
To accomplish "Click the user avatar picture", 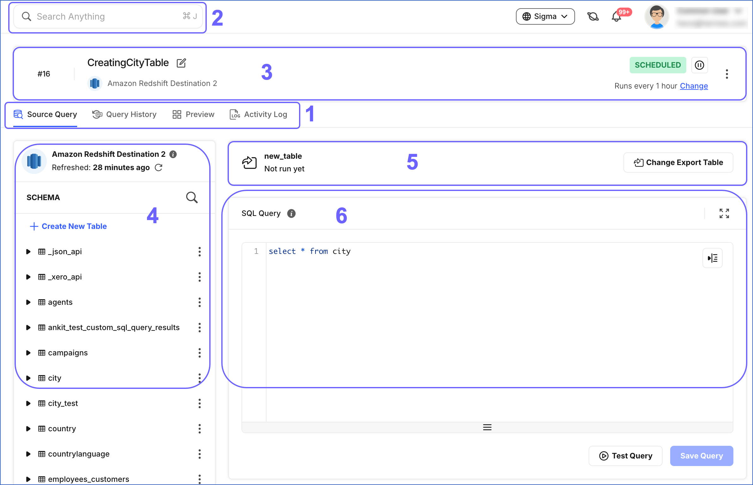I will pyautogui.click(x=657, y=16).
